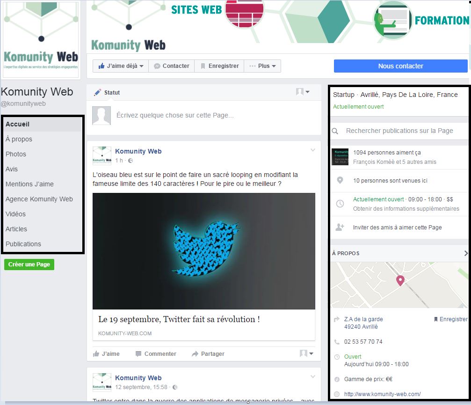Click the thumbnail beside 1094 personnes aiment ça
The width and height of the screenshot is (471, 405).
coord(340,157)
